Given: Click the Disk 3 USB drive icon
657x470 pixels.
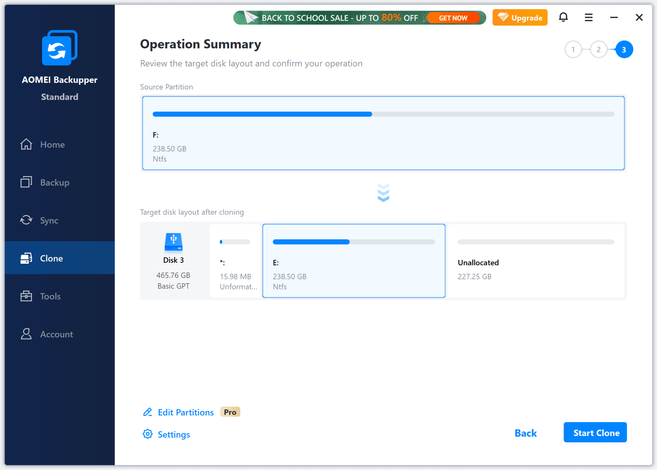Looking at the screenshot, I should (x=174, y=242).
